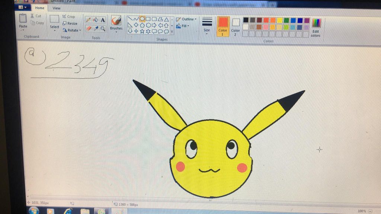Switch to the Home tab
Image resolution: width=381 pixels, height=214 pixels.
point(39,8)
